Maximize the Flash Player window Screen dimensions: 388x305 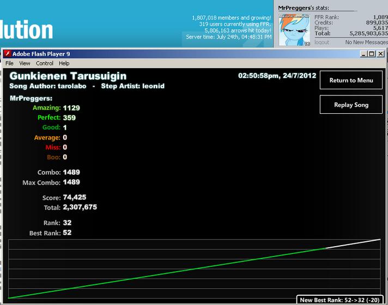pyautogui.click(x=372, y=54)
